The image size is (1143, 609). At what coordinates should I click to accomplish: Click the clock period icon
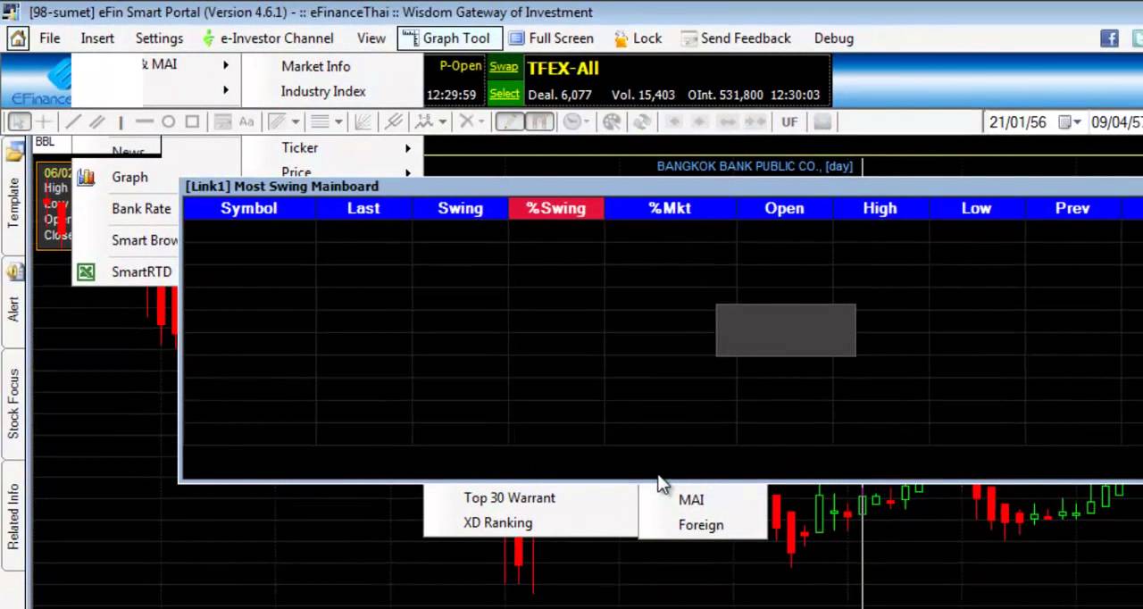[571, 122]
